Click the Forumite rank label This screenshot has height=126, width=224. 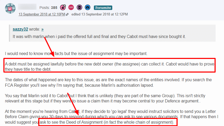tap(103, 8)
